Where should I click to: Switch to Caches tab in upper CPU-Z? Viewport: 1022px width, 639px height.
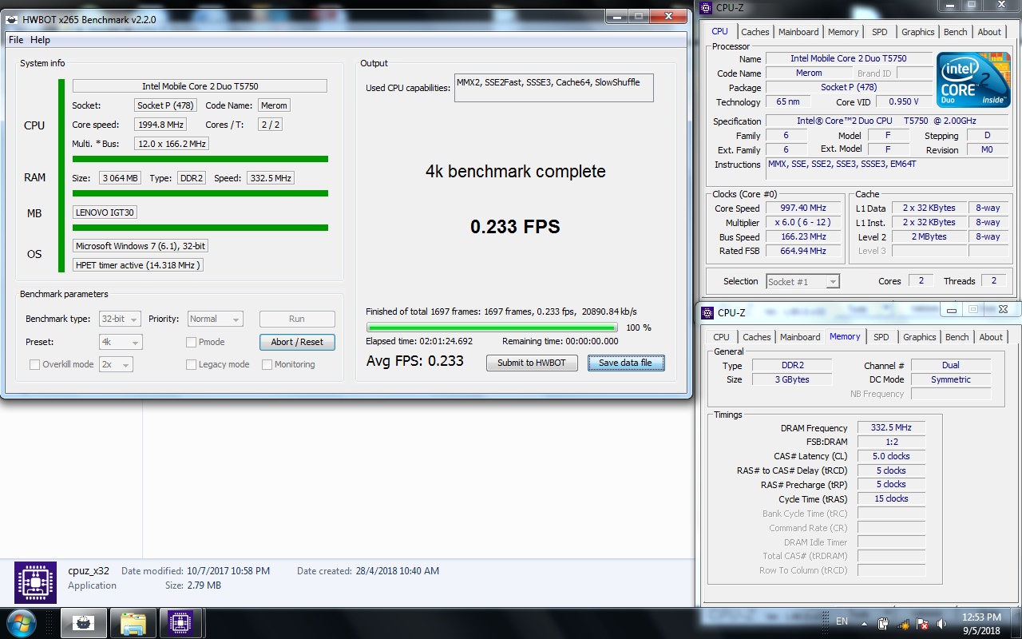pos(755,33)
